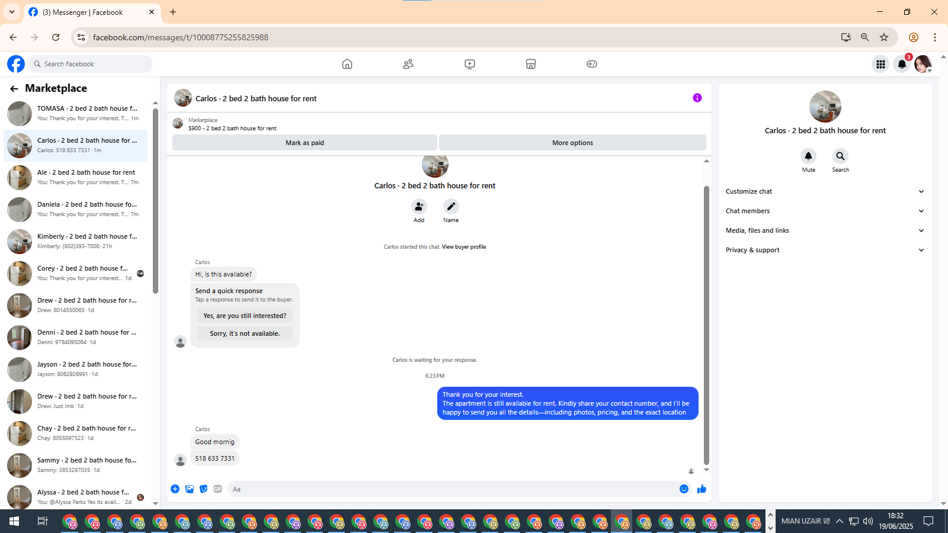Screen dimensions: 948x533
Task: Mute the conversation with the bell icon
Action: pyautogui.click(x=808, y=156)
